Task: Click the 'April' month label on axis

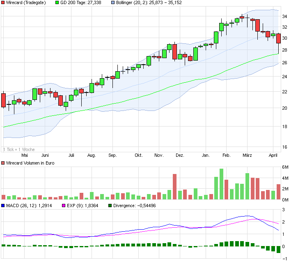Action: [x=273, y=155]
